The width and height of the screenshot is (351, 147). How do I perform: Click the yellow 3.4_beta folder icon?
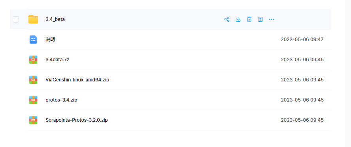tap(33, 19)
